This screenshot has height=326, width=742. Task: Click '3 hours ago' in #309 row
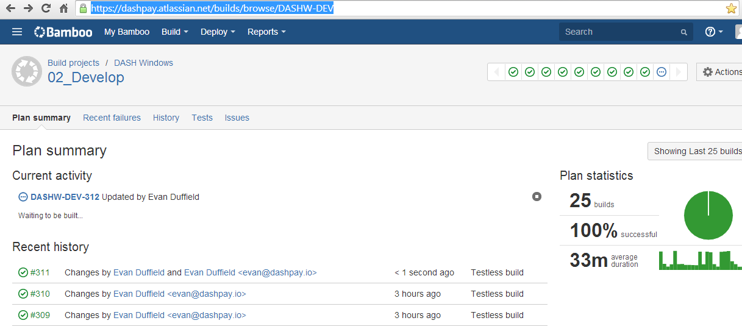tap(418, 315)
